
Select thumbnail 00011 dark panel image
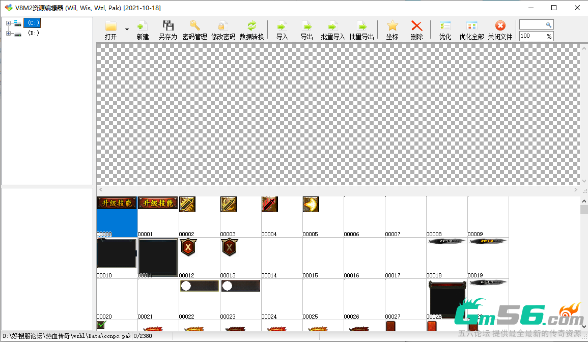[x=158, y=257]
